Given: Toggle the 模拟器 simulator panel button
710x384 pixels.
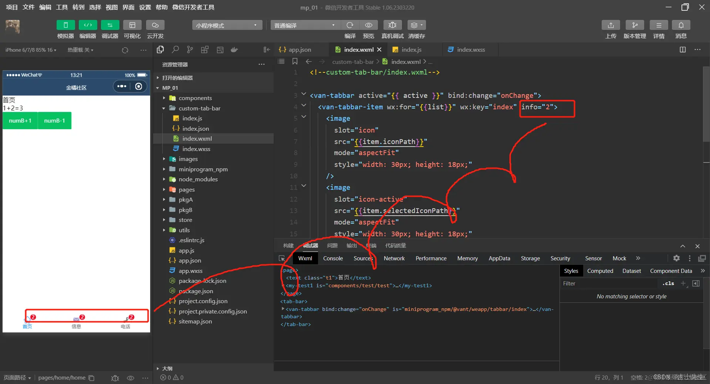Looking at the screenshot, I should pyautogui.click(x=65, y=25).
